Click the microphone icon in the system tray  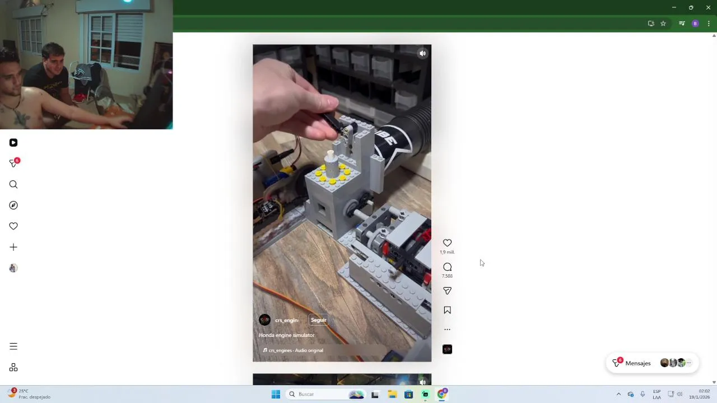coord(642,394)
